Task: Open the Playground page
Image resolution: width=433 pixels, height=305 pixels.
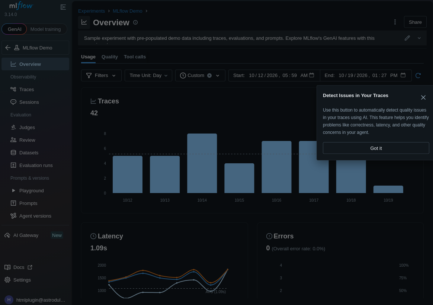Action: [35, 191]
